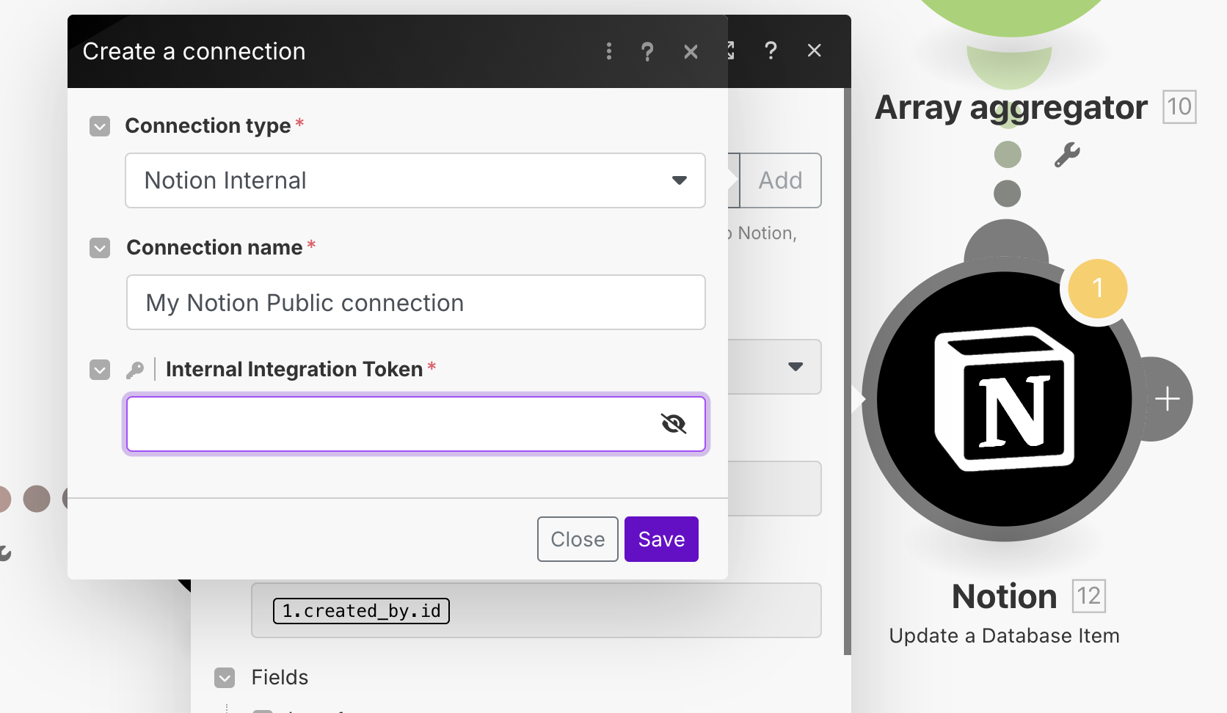Click the Array aggregator label
Screen dimensions: 1227x713
(1011, 108)
